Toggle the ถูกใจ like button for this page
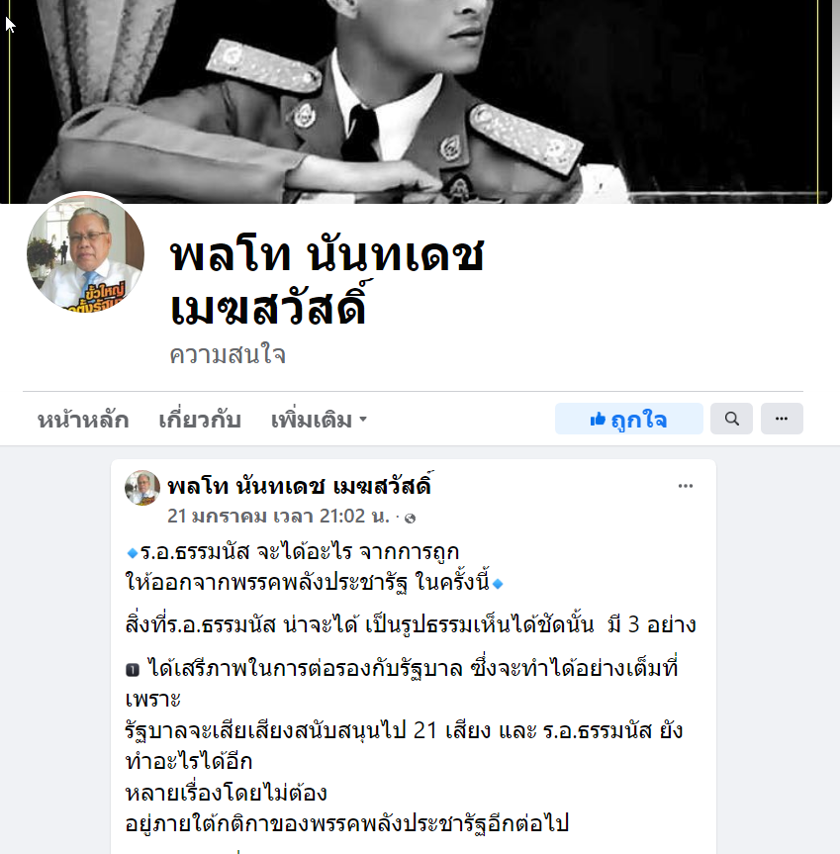The height and width of the screenshot is (854, 840). click(629, 419)
